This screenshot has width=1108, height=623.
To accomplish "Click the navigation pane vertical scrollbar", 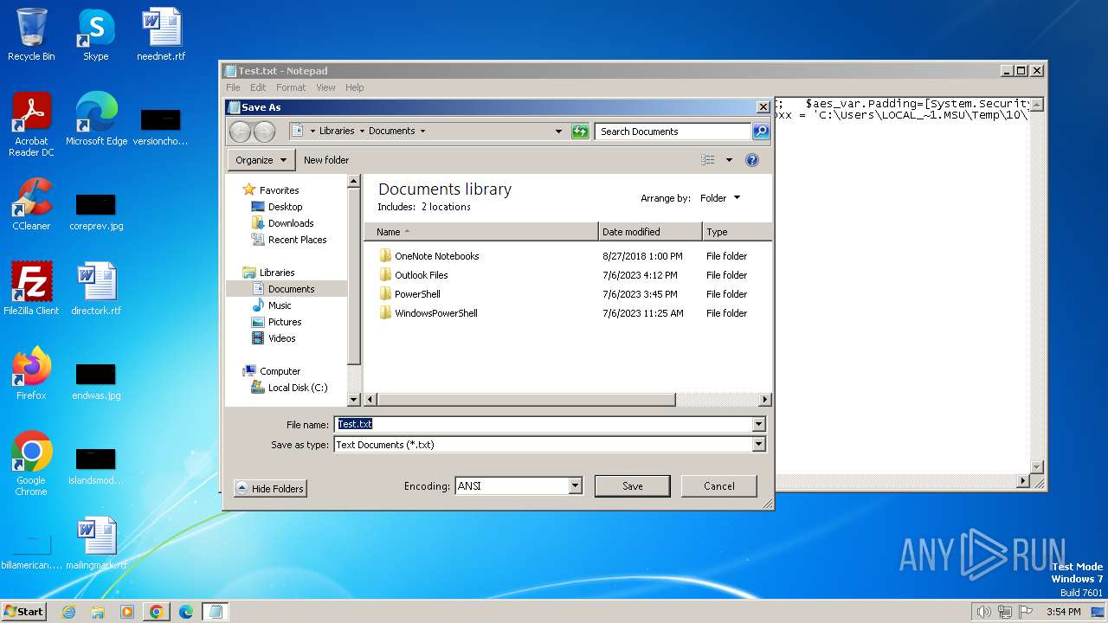I will tap(353, 275).
